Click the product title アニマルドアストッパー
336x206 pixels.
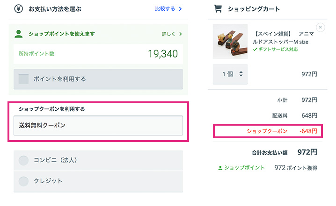click(284, 38)
